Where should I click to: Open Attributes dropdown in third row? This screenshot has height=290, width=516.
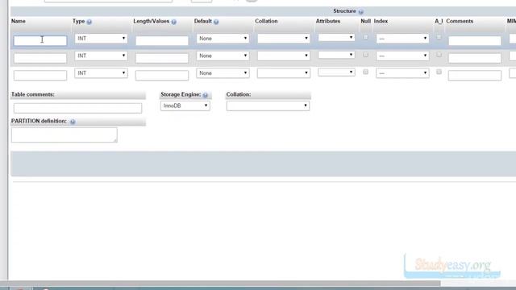336,72
